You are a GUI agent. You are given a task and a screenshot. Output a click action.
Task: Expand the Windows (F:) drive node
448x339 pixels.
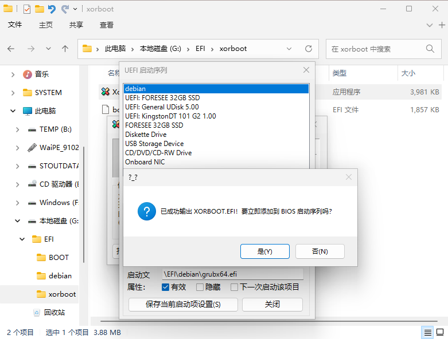tap(17, 203)
